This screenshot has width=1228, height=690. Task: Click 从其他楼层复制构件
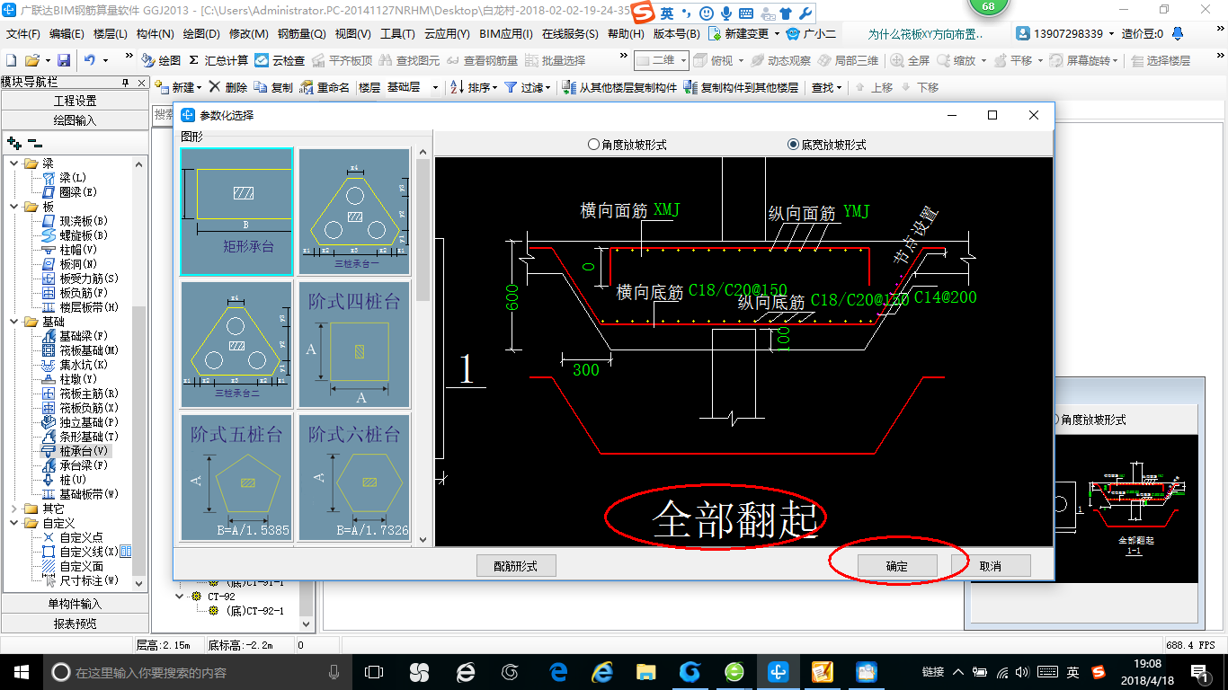tap(619, 87)
